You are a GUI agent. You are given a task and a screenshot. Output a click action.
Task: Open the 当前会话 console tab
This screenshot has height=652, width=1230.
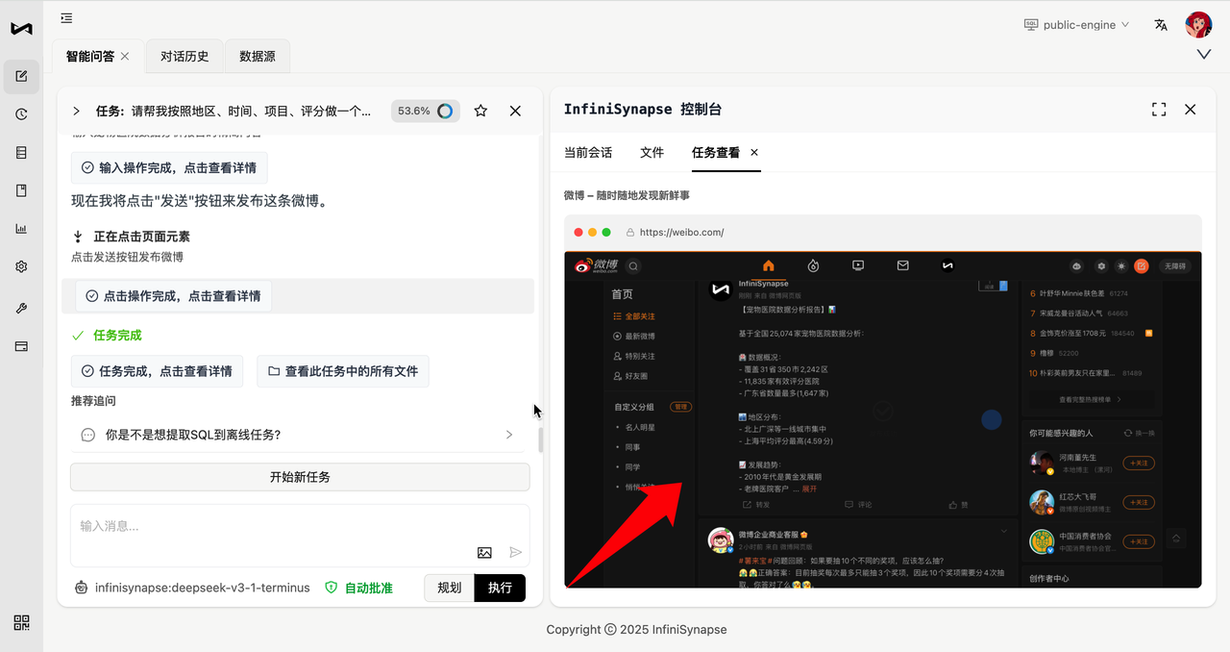tap(588, 152)
